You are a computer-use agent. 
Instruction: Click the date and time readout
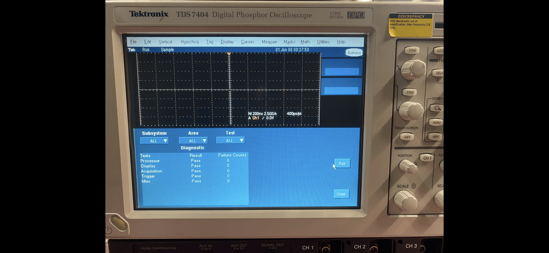click(292, 50)
